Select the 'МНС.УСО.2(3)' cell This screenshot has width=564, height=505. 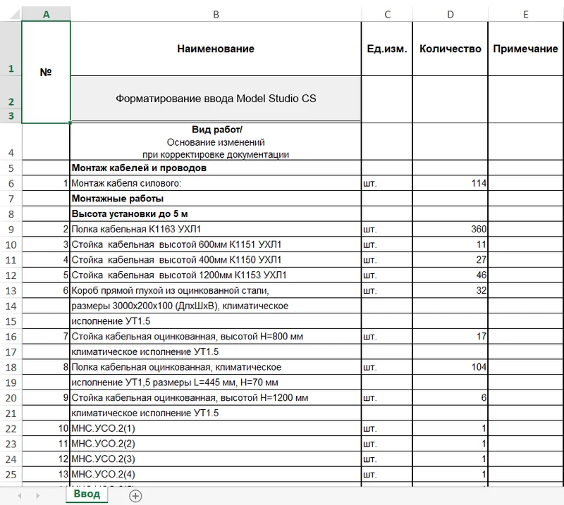coord(216,459)
